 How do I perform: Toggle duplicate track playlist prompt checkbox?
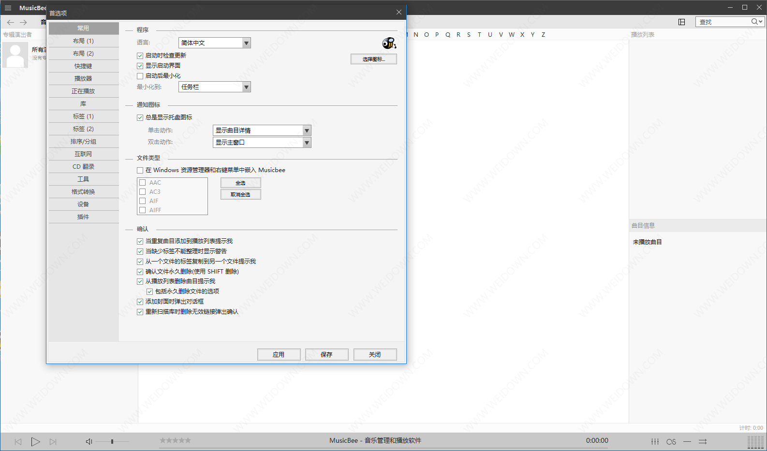tap(140, 241)
